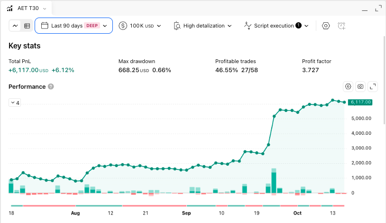Click the +6.12% PnL percentage

pyautogui.click(x=63, y=70)
